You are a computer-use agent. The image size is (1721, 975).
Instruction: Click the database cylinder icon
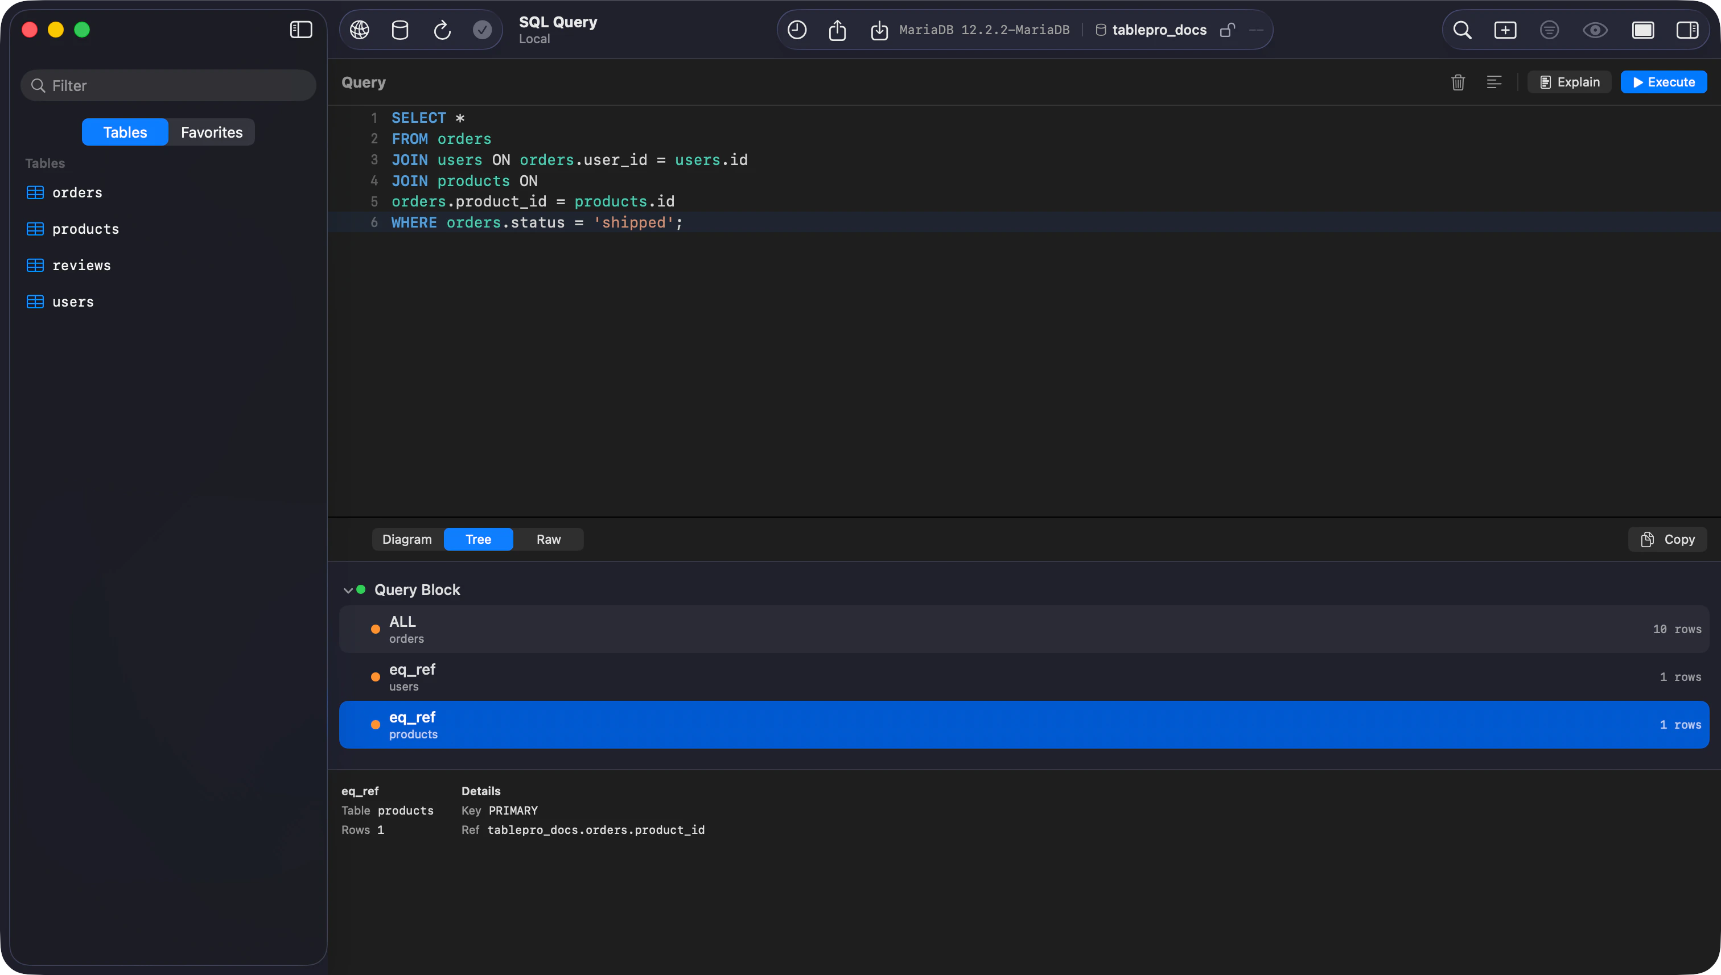coord(400,30)
